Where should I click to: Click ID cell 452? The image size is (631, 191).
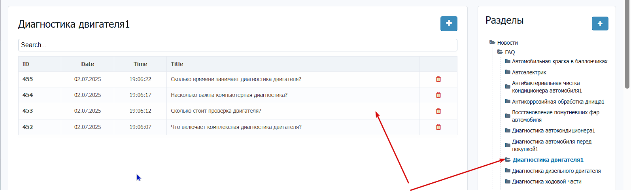(x=28, y=127)
